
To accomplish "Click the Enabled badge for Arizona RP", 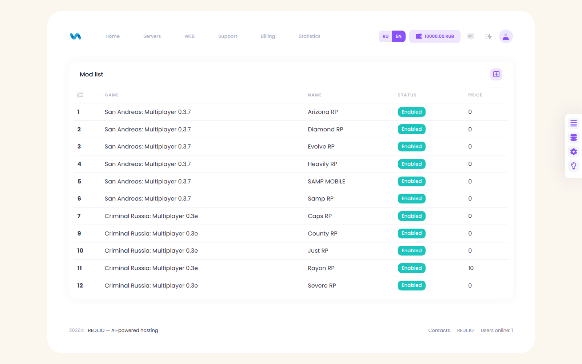I will point(412,112).
